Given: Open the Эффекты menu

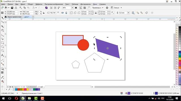Looking at the screenshot, I should [x=39, y=4].
